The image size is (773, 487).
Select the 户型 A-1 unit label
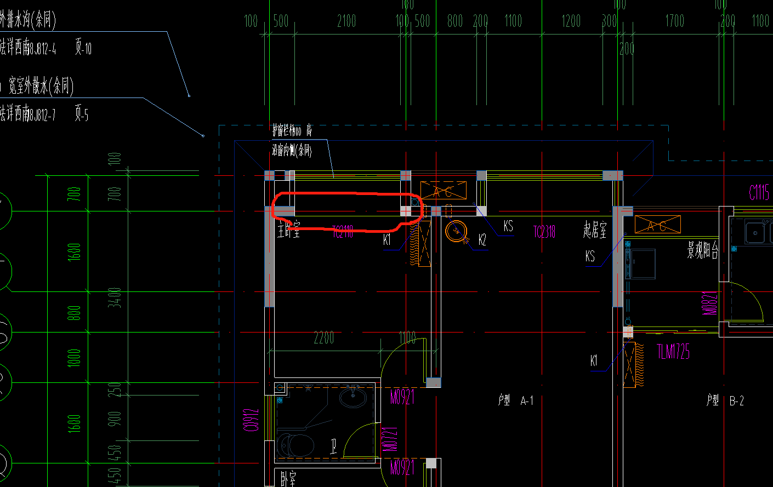click(x=515, y=401)
